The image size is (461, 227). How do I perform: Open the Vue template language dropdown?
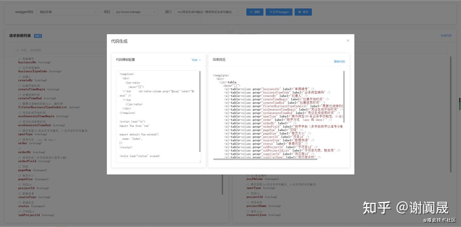coord(196,60)
